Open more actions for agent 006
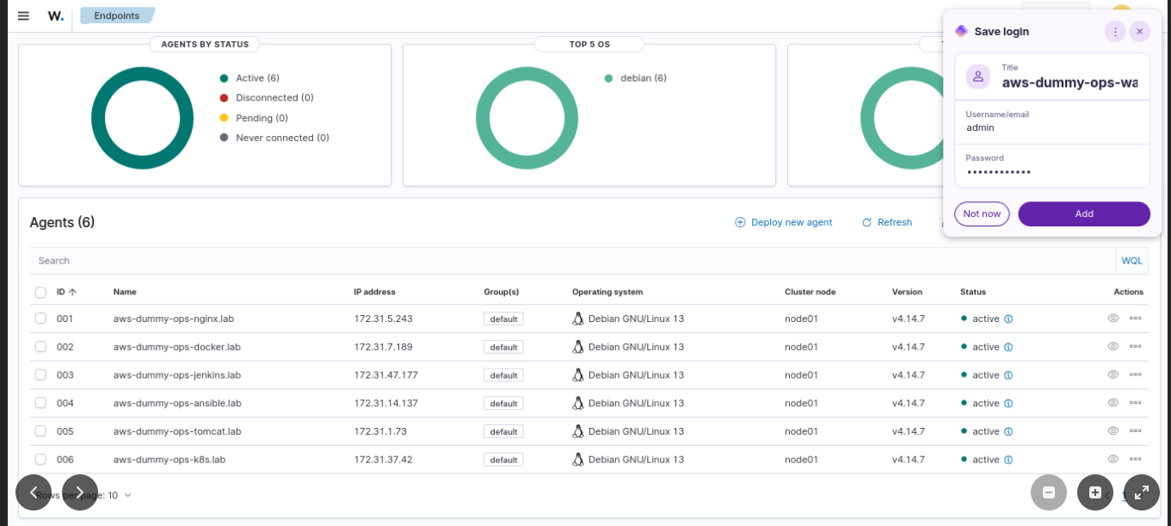The image size is (1171, 526). point(1135,460)
